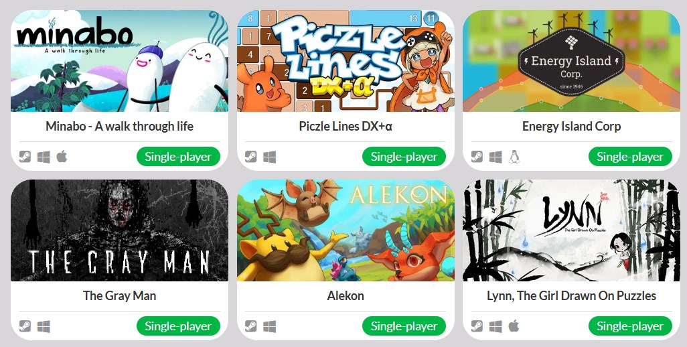Click the Windows icon on the Piczle Lines card
This screenshot has height=347, width=687.
[x=269, y=157]
